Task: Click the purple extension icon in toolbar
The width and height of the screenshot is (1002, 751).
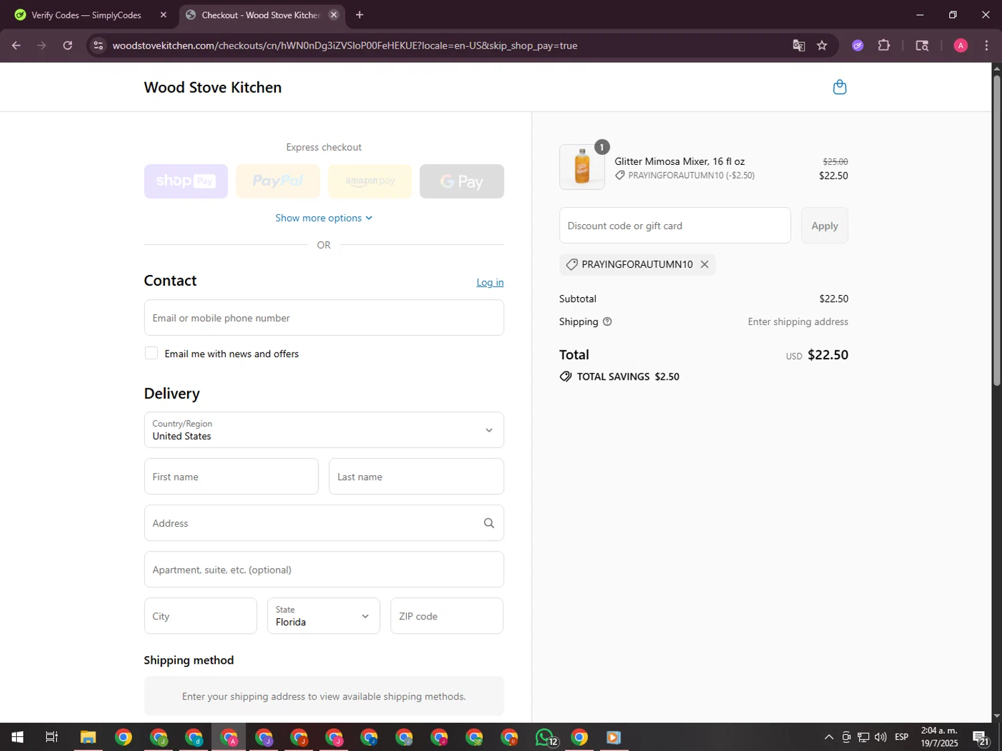Action: [x=858, y=45]
